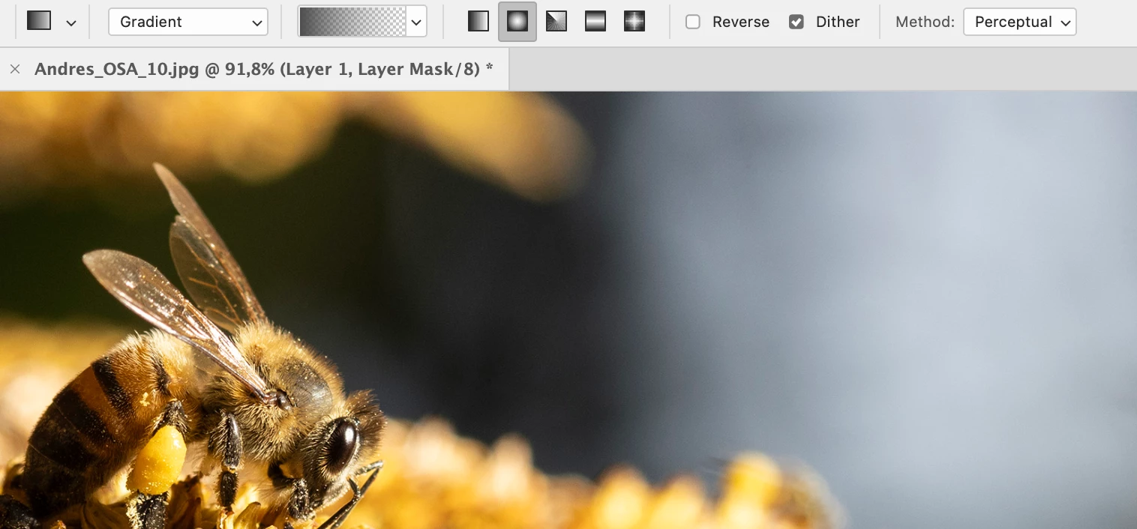Close the Andres_OSA_10.jpg document tab
Viewport: 1137px width, 529px height.
(15, 69)
